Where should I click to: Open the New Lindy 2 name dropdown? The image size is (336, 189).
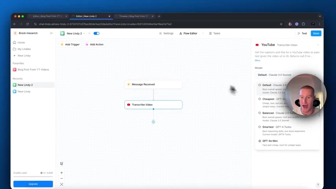(76, 33)
